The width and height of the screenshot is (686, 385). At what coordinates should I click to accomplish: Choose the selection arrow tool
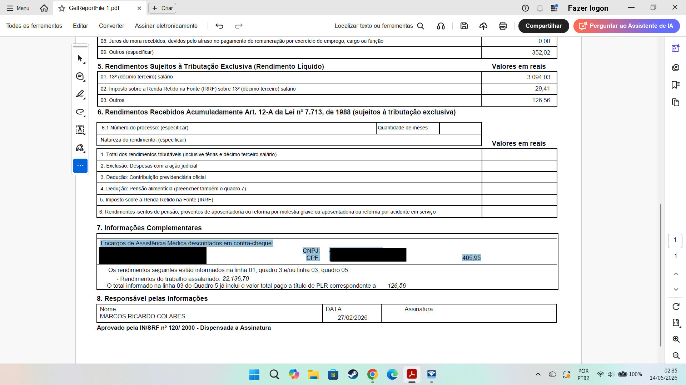point(80,58)
